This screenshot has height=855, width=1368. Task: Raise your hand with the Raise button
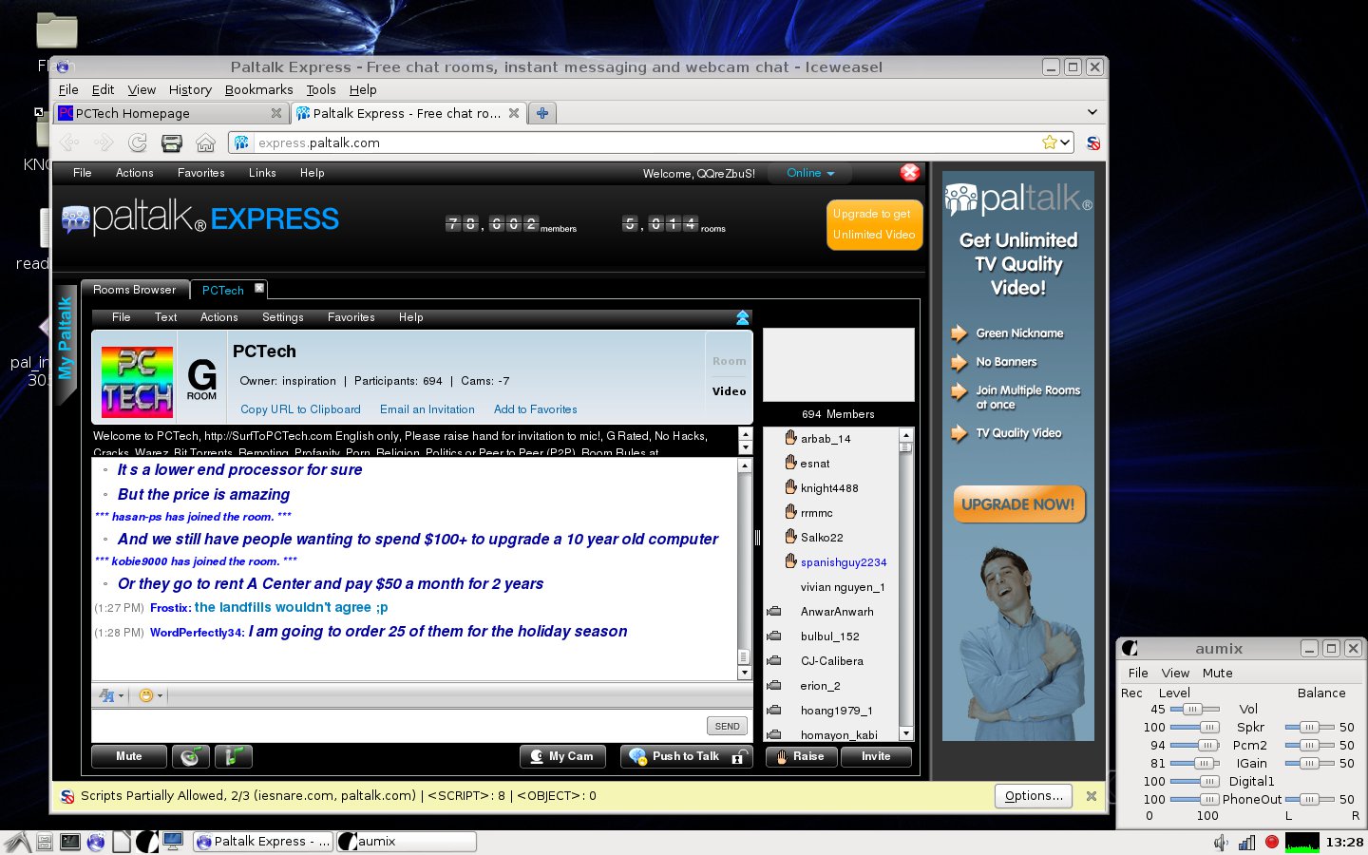pos(802,756)
